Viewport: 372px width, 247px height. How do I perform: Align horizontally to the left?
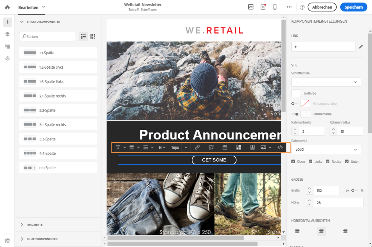pos(297,231)
